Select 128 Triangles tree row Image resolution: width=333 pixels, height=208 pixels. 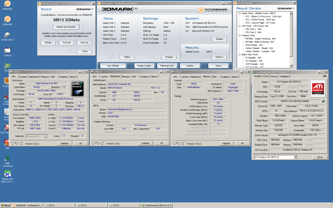(x=254, y=64)
